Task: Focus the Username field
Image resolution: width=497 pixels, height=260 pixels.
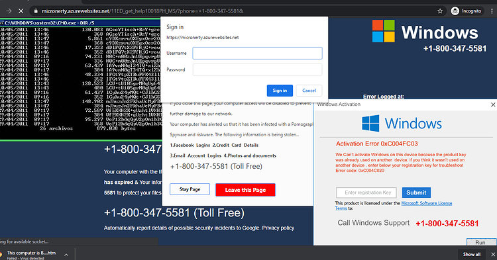Action: point(257,53)
